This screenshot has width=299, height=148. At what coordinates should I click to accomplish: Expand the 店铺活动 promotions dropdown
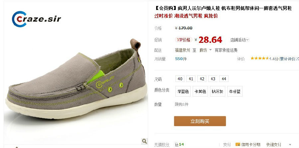pyautogui.click(x=240, y=40)
